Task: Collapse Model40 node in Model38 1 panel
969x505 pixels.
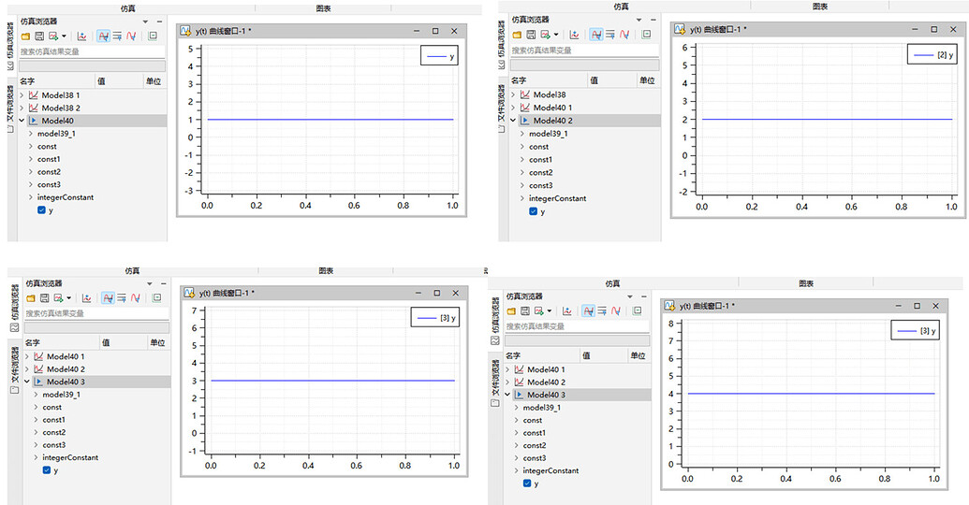Action: point(22,121)
